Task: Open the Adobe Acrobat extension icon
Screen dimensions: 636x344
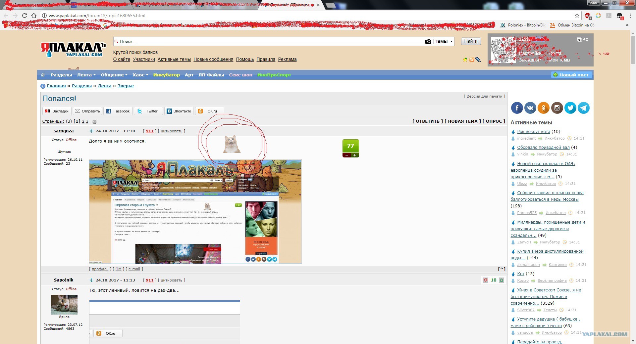Action: tap(609, 16)
